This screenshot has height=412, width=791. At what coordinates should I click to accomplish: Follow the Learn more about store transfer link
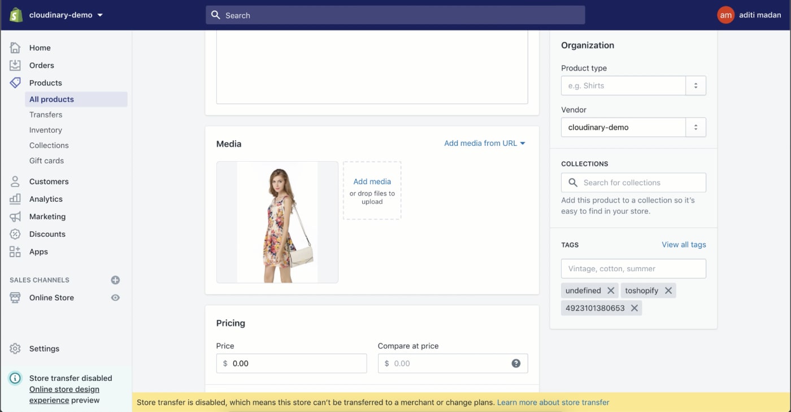553,402
